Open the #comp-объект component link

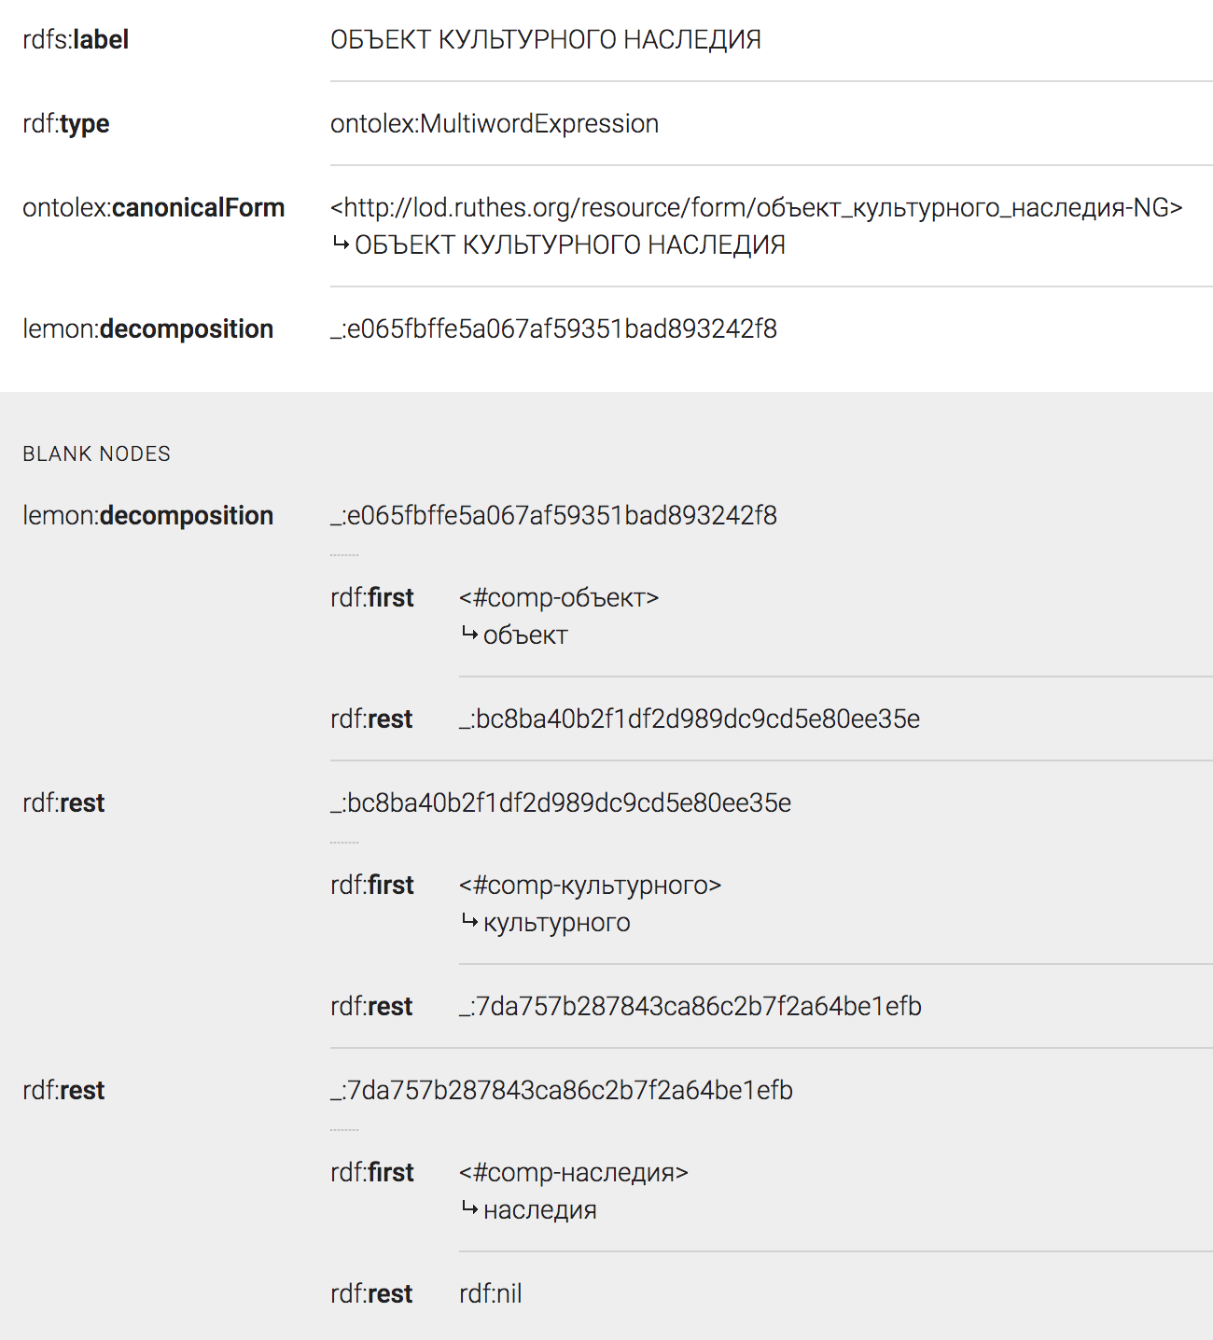559,597
